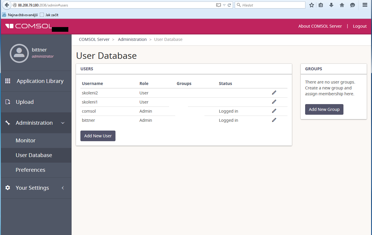Viewport: 372px width, 235px height.
Task: Expand the Your Settings chevron
Action: (63, 188)
